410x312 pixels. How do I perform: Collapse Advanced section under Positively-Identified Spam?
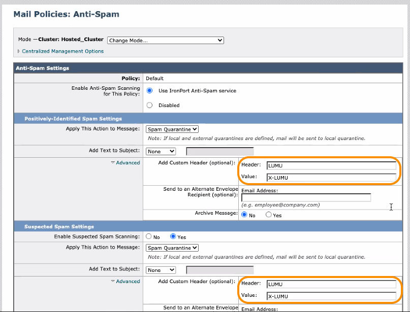click(125, 163)
